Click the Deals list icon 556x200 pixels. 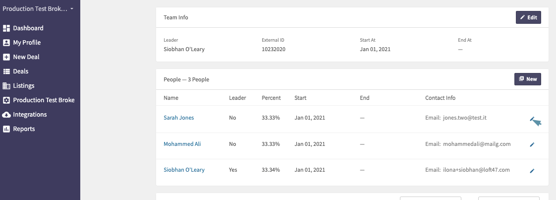pos(6,71)
